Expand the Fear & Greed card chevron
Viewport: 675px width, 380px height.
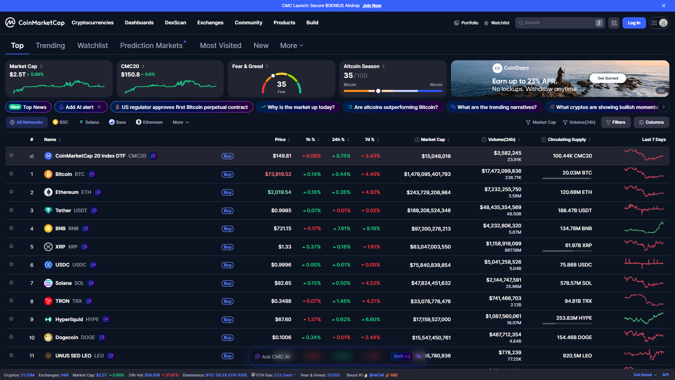[267, 66]
